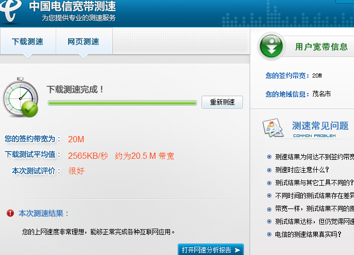Click the 用户宽带信息 panel heading
The width and height of the screenshot is (354, 255).
click(x=321, y=47)
